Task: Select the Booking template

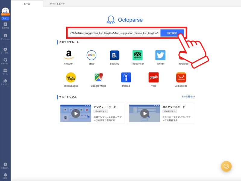Action: click(114, 58)
